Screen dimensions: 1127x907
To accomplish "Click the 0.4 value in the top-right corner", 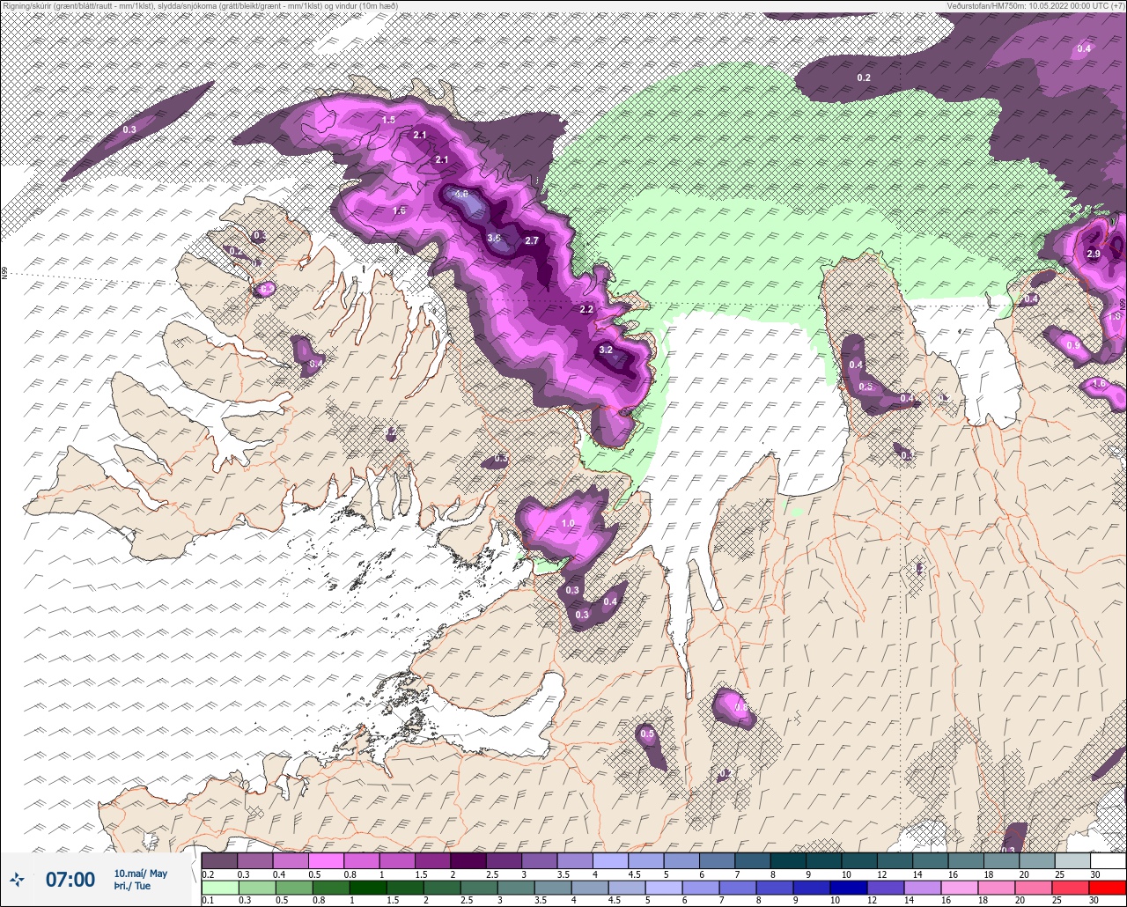I will pos(1084,48).
